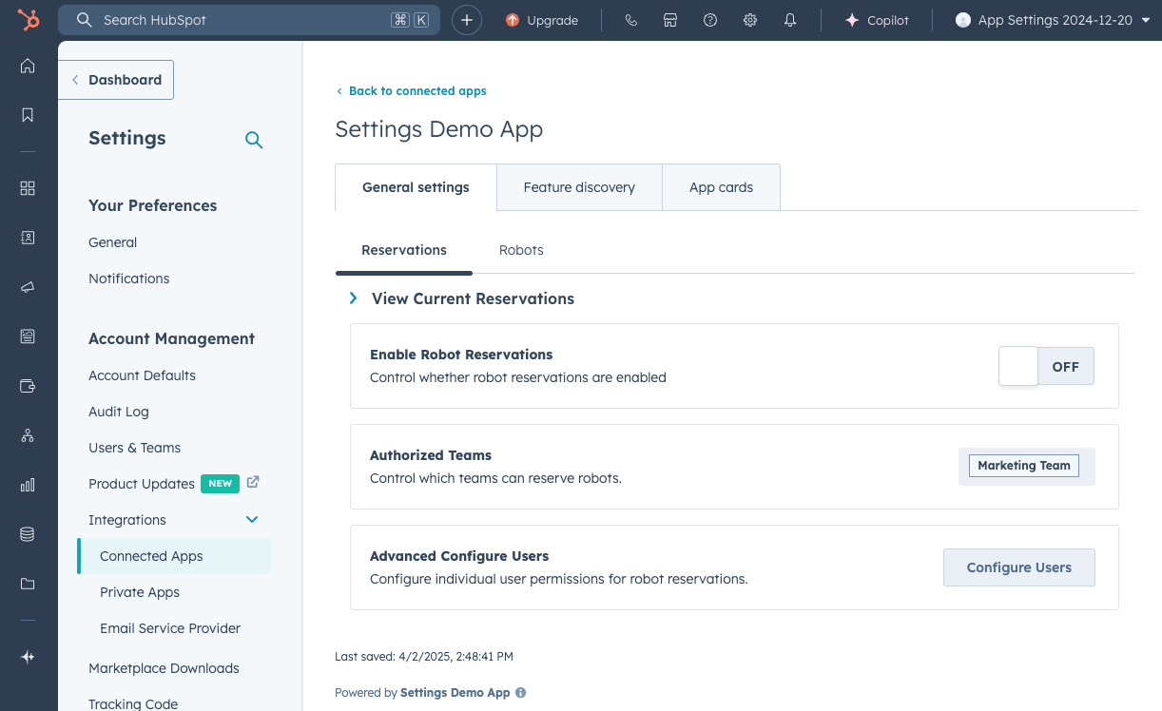Open Marketplace Downloads

pyautogui.click(x=164, y=668)
